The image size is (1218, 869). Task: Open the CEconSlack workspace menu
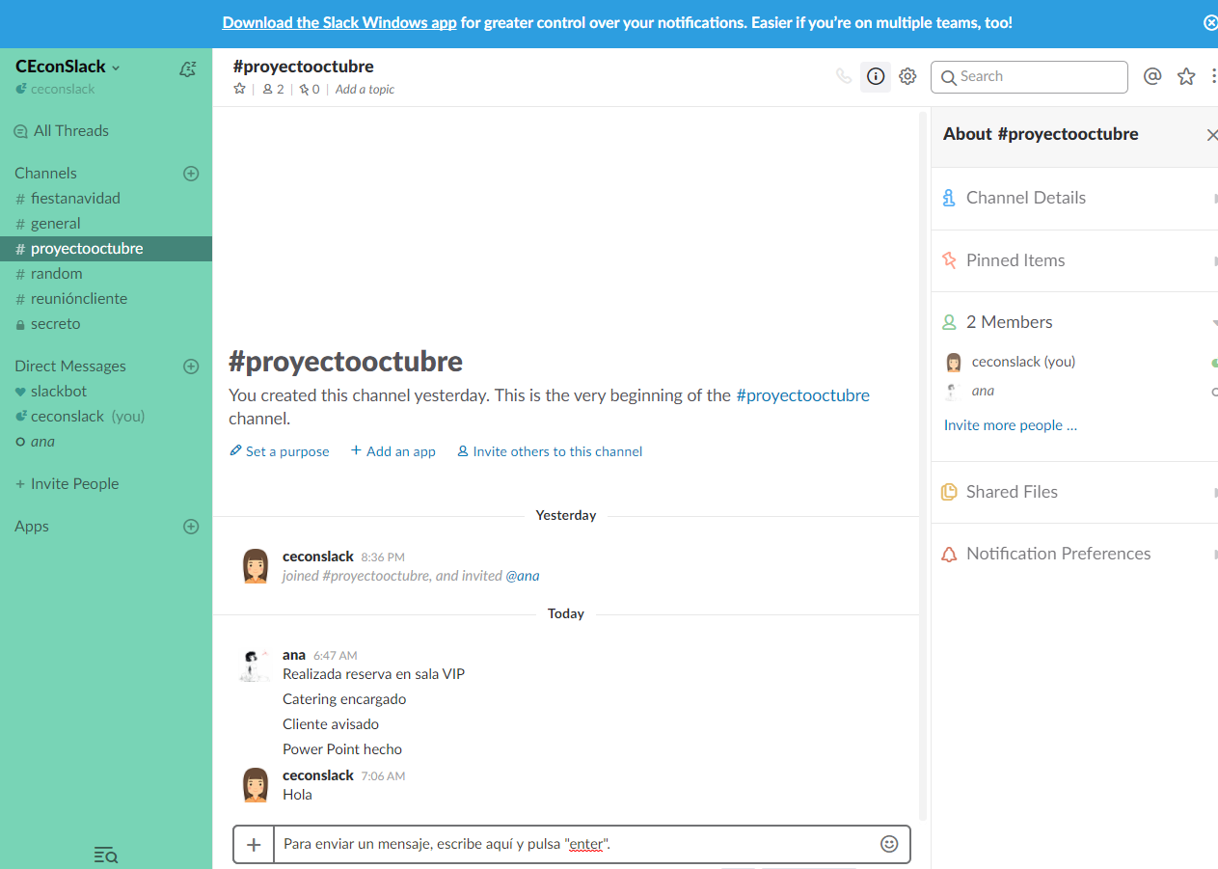click(x=68, y=67)
